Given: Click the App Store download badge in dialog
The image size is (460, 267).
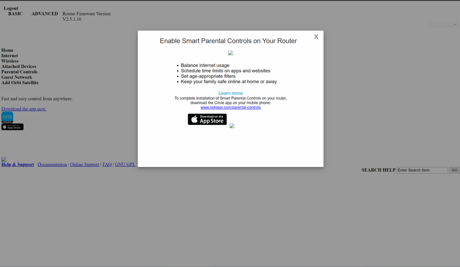Looking at the screenshot, I should (x=207, y=119).
